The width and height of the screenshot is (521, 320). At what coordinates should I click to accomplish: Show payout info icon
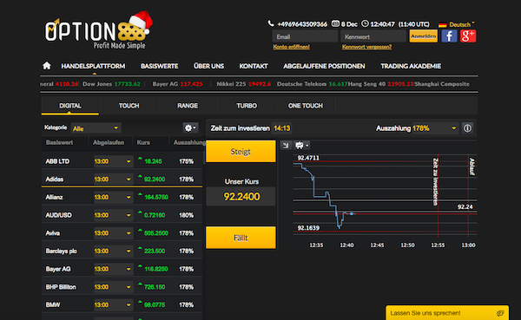(x=467, y=128)
